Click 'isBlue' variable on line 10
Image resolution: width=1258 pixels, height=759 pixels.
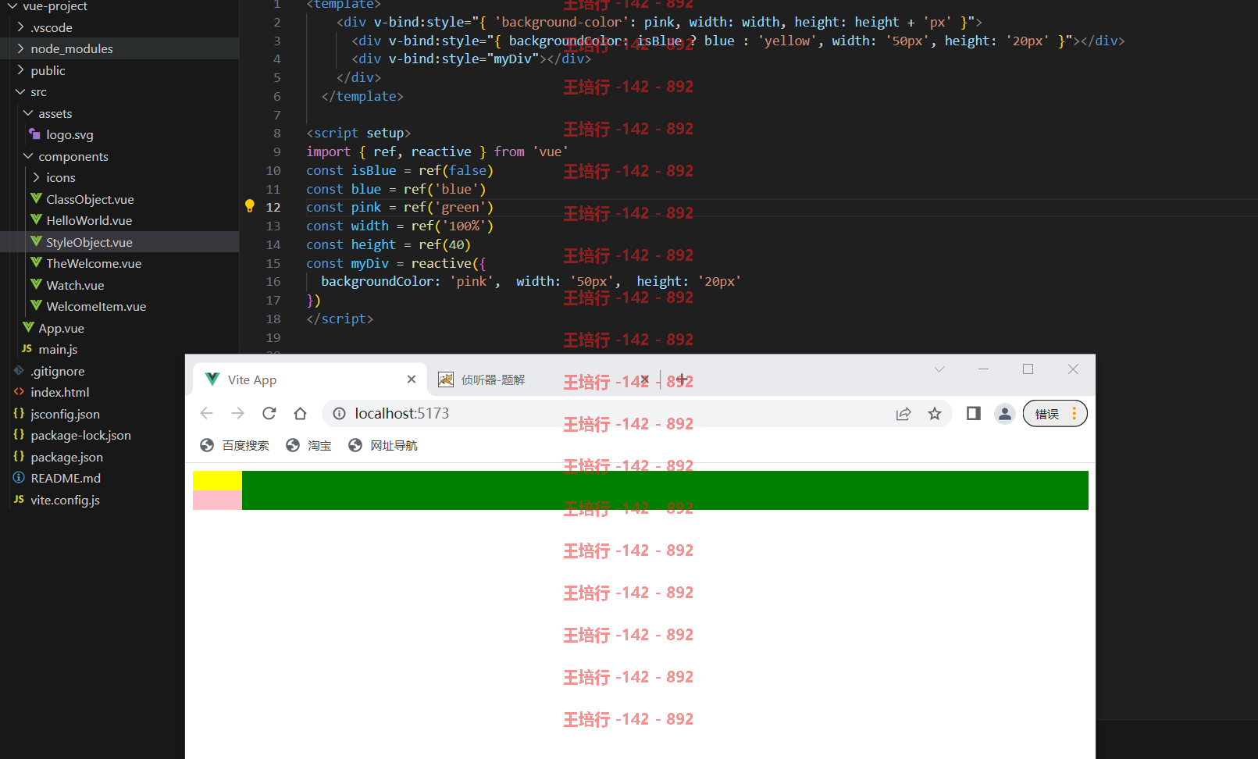(373, 170)
